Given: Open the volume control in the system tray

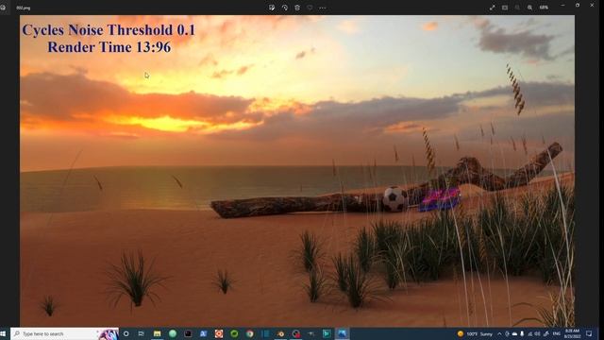Looking at the screenshot, I should click(x=537, y=333).
